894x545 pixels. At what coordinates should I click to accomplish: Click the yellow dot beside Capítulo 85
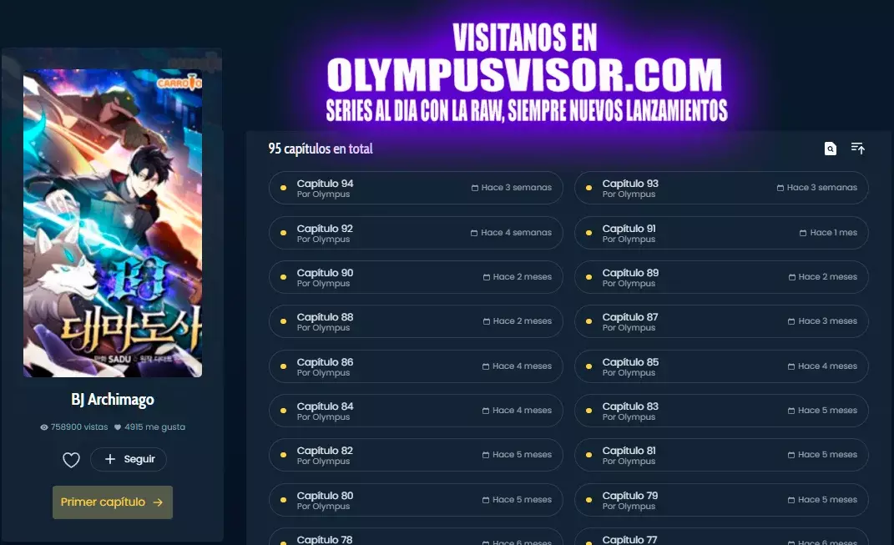point(589,366)
